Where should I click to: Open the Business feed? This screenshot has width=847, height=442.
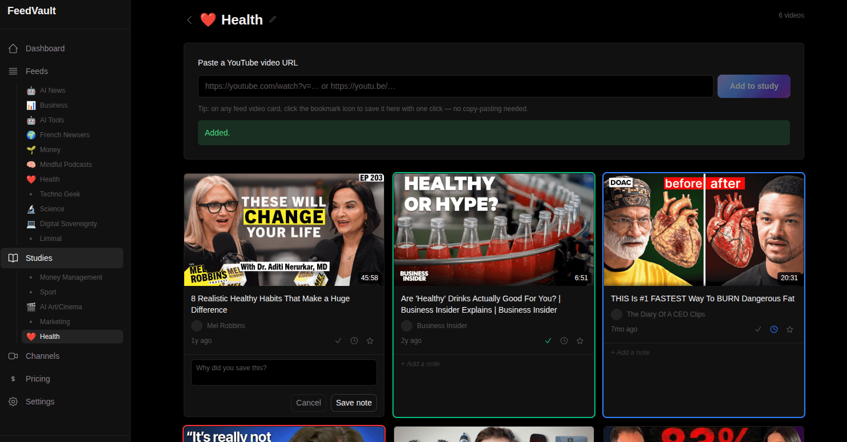point(72,105)
